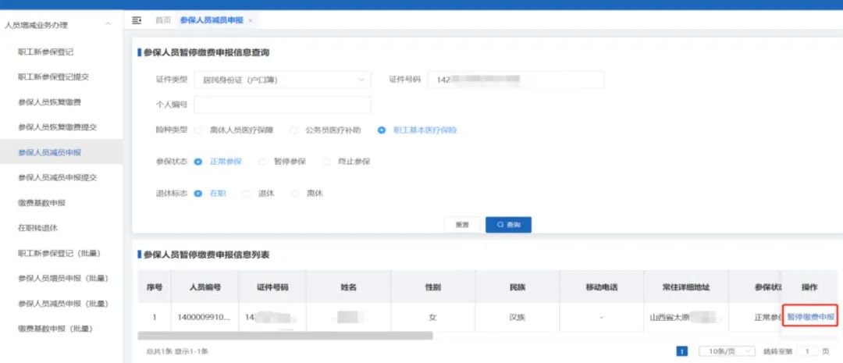Close the 参保人员减员申报 tab
The image size is (843, 363).
[x=250, y=20]
